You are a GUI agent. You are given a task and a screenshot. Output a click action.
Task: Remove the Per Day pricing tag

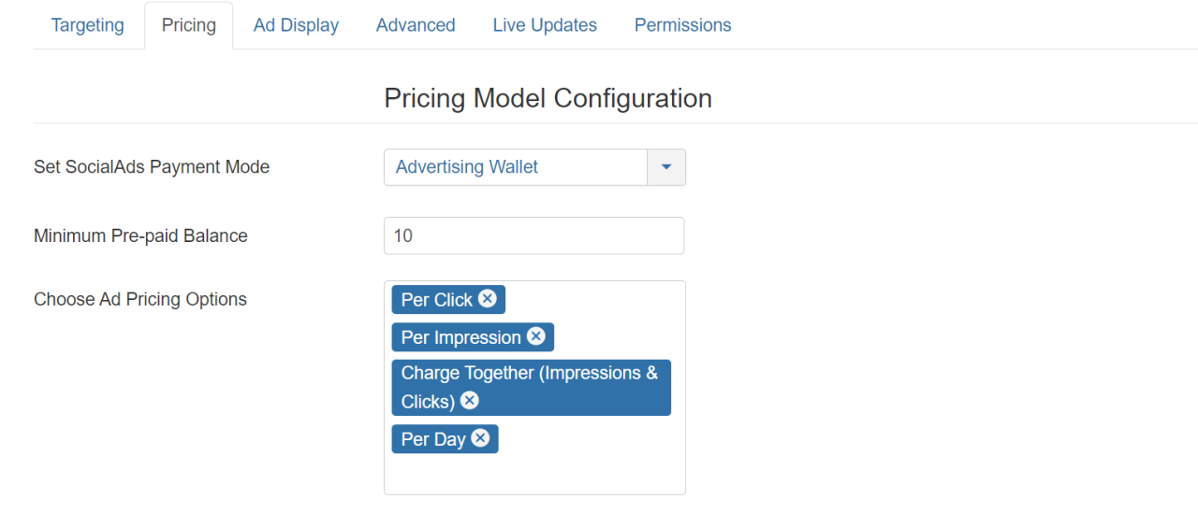point(480,438)
